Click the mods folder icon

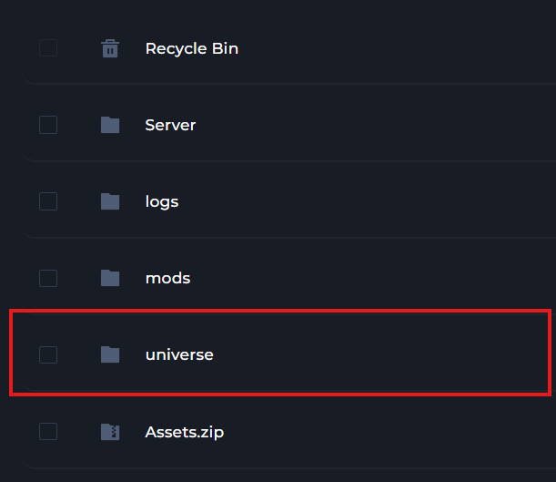click(110, 278)
